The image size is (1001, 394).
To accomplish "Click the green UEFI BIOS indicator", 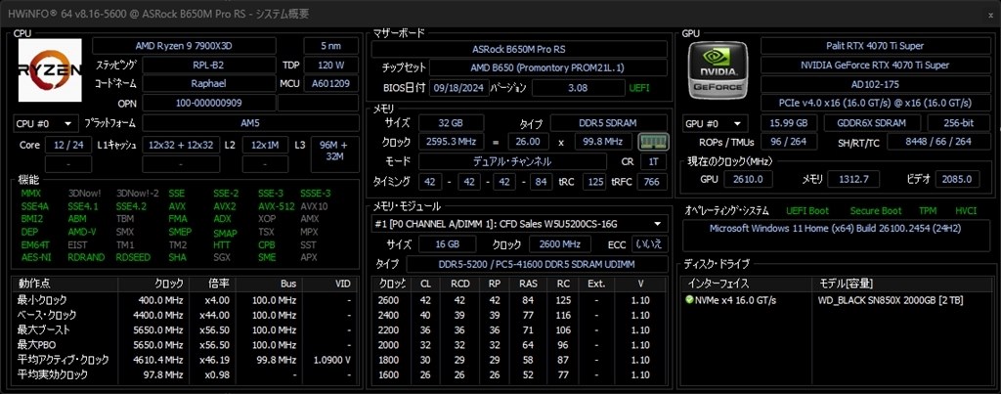I will coord(638,88).
